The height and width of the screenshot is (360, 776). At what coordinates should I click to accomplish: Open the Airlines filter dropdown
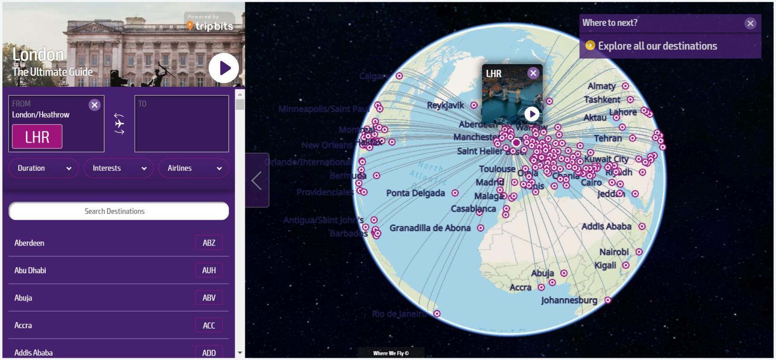(194, 168)
